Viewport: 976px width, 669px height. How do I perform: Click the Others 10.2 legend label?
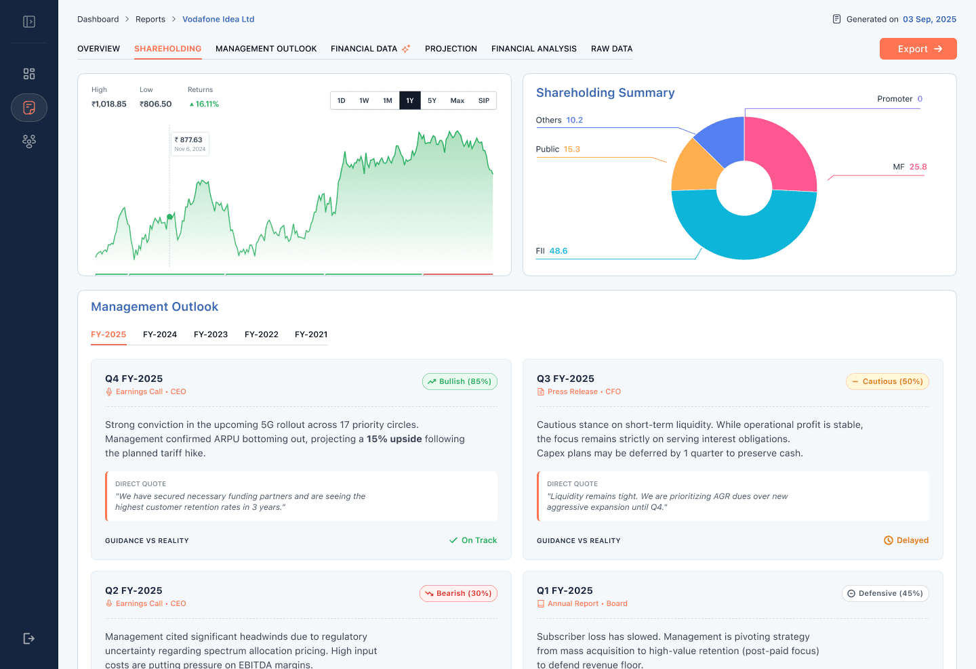(559, 120)
